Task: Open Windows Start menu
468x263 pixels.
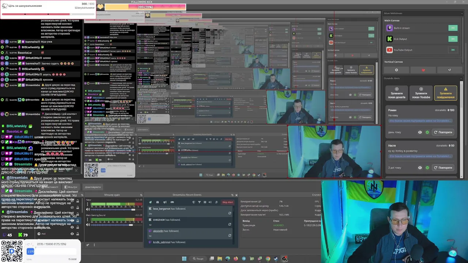Action: point(184,259)
